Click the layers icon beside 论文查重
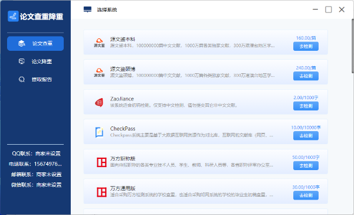Viewport: 354px width, 215px height. click(22, 43)
